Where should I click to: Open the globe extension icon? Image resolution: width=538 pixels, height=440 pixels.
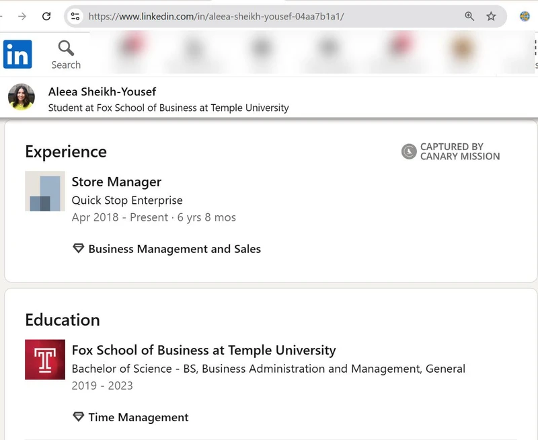[x=525, y=16]
